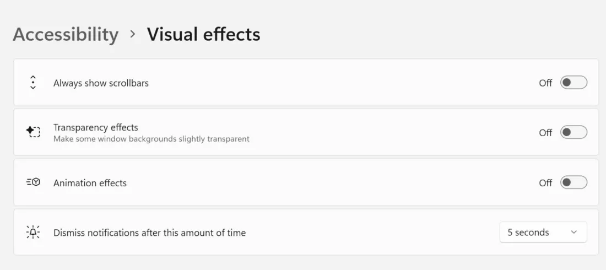Click Off status beside Transparency effects

[545, 133]
